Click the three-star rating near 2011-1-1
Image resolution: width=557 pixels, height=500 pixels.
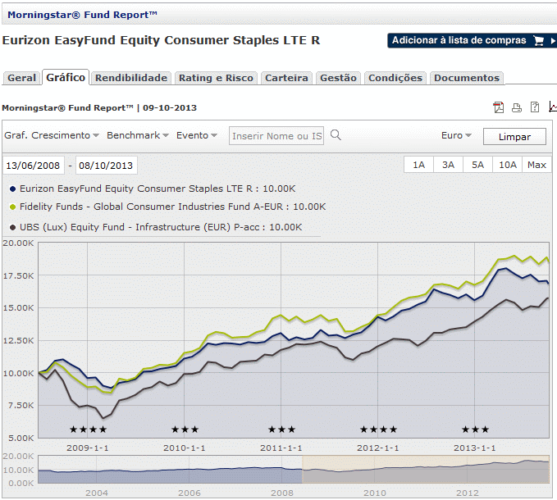point(281,430)
